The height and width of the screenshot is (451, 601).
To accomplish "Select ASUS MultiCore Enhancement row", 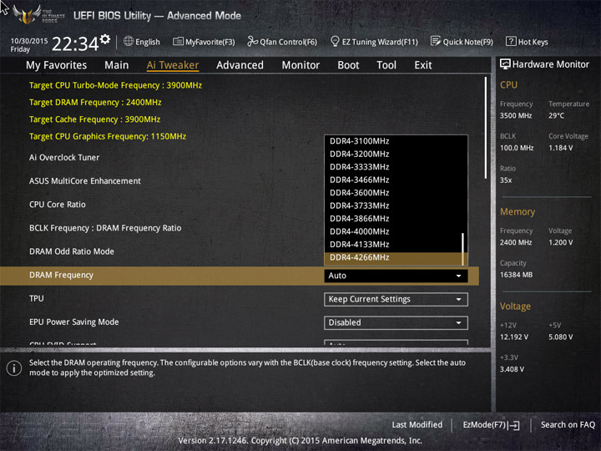I will tap(84, 181).
